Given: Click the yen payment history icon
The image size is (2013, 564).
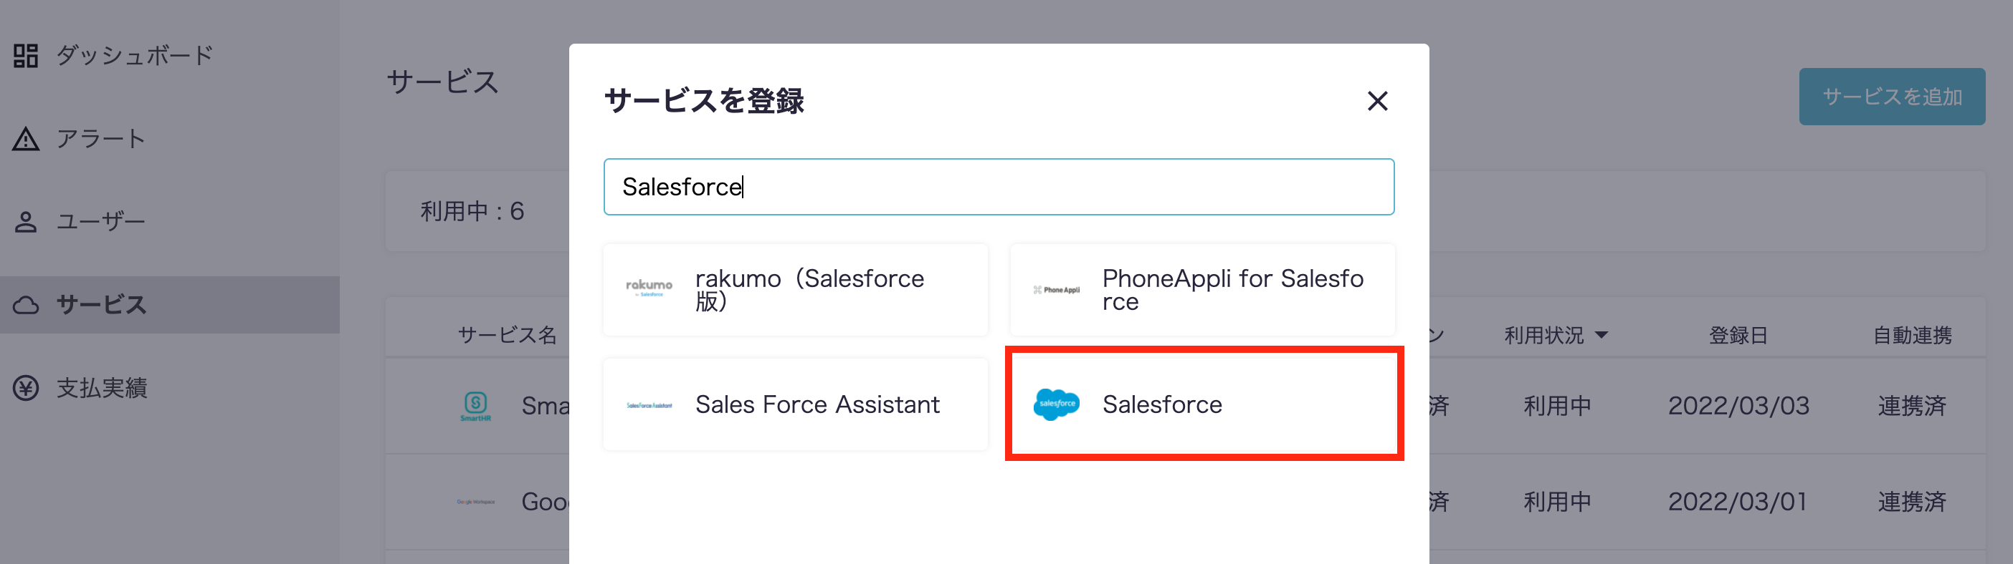Looking at the screenshot, I should 26,388.
